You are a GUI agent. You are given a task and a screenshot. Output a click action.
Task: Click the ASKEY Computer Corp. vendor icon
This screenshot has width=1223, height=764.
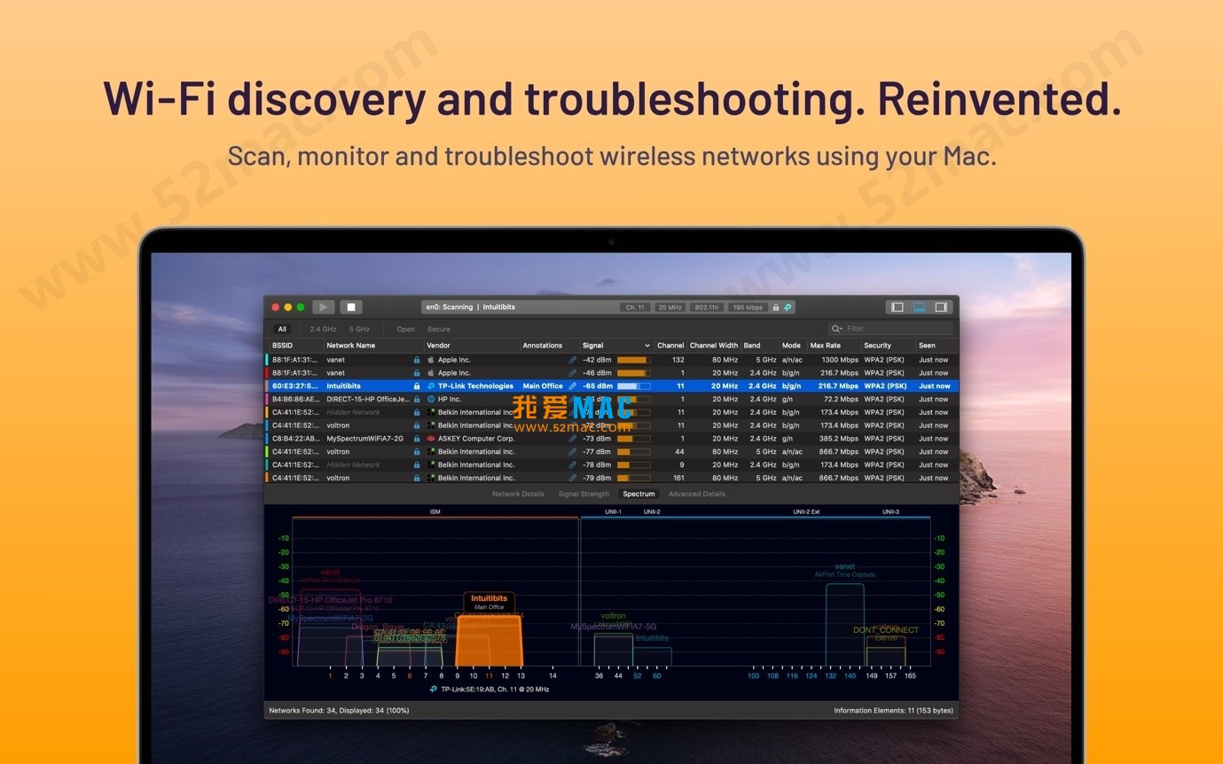pyautogui.click(x=431, y=439)
